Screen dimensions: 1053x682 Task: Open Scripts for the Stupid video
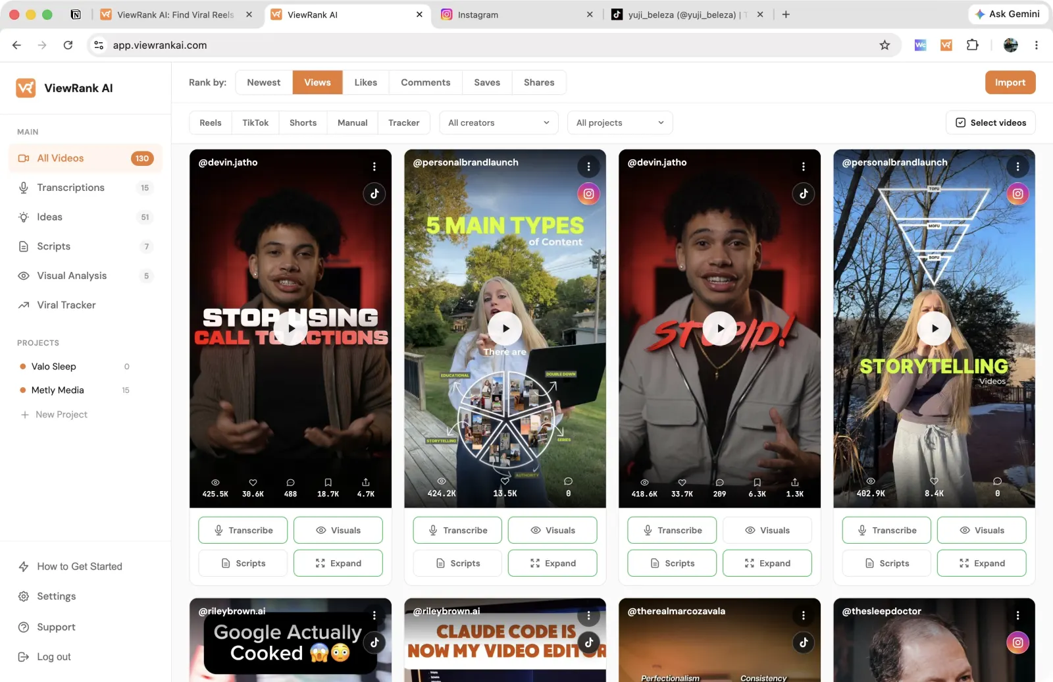(672, 564)
